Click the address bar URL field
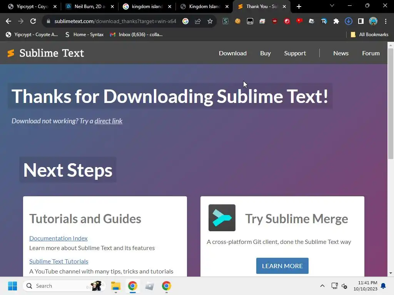Viewport: 394px width, 295px height. (115, 22)
